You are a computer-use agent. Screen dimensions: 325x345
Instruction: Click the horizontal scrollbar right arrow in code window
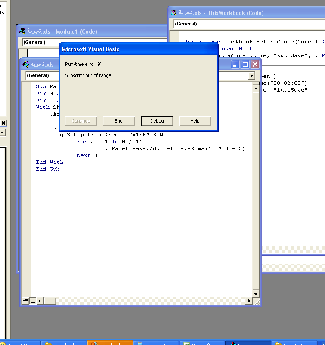click(249, 301)
